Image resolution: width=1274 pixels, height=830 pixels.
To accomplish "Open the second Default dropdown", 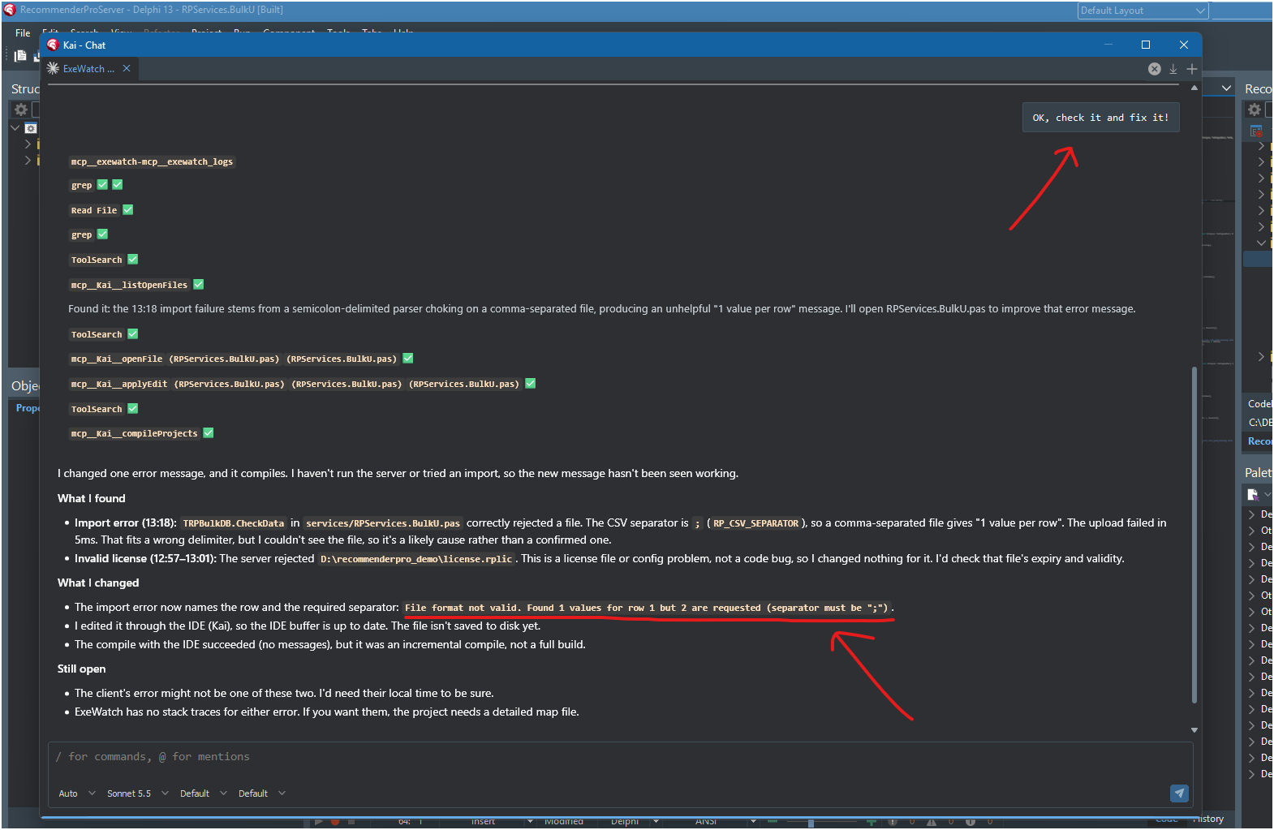I will [x=261, y=793].
